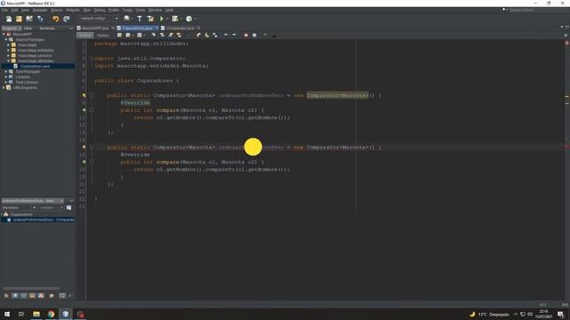The image size is (570, 320).
Task: Toggle Show Fields filter in Navigator
Action: (x=15, y=296)
